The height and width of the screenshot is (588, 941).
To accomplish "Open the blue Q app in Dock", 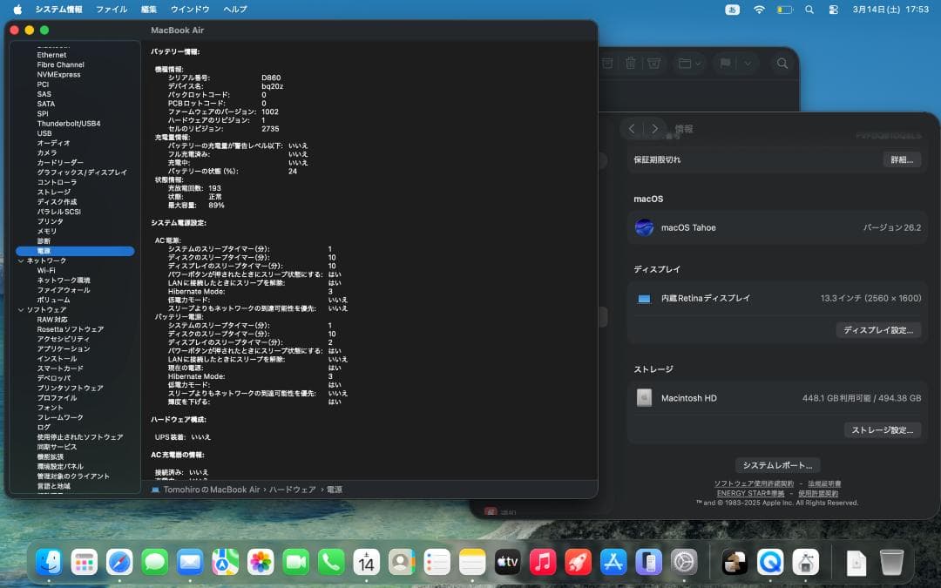I will (x=770, y=562).
